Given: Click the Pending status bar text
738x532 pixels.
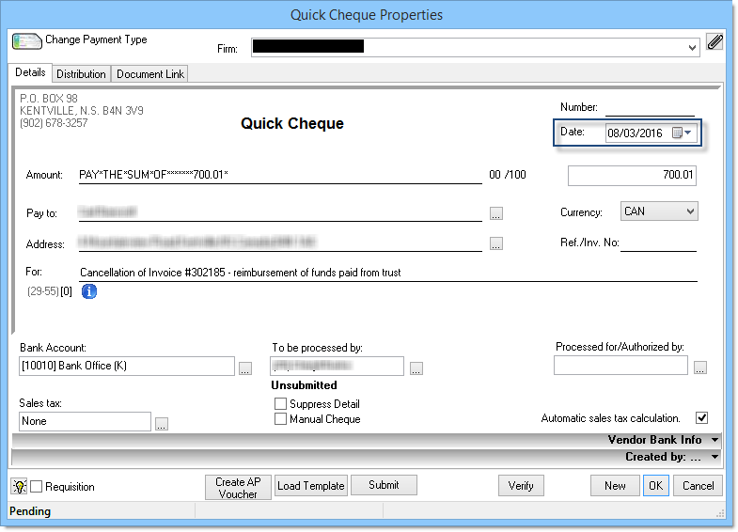Looking at the screenshot, I should tap(30, 511).
